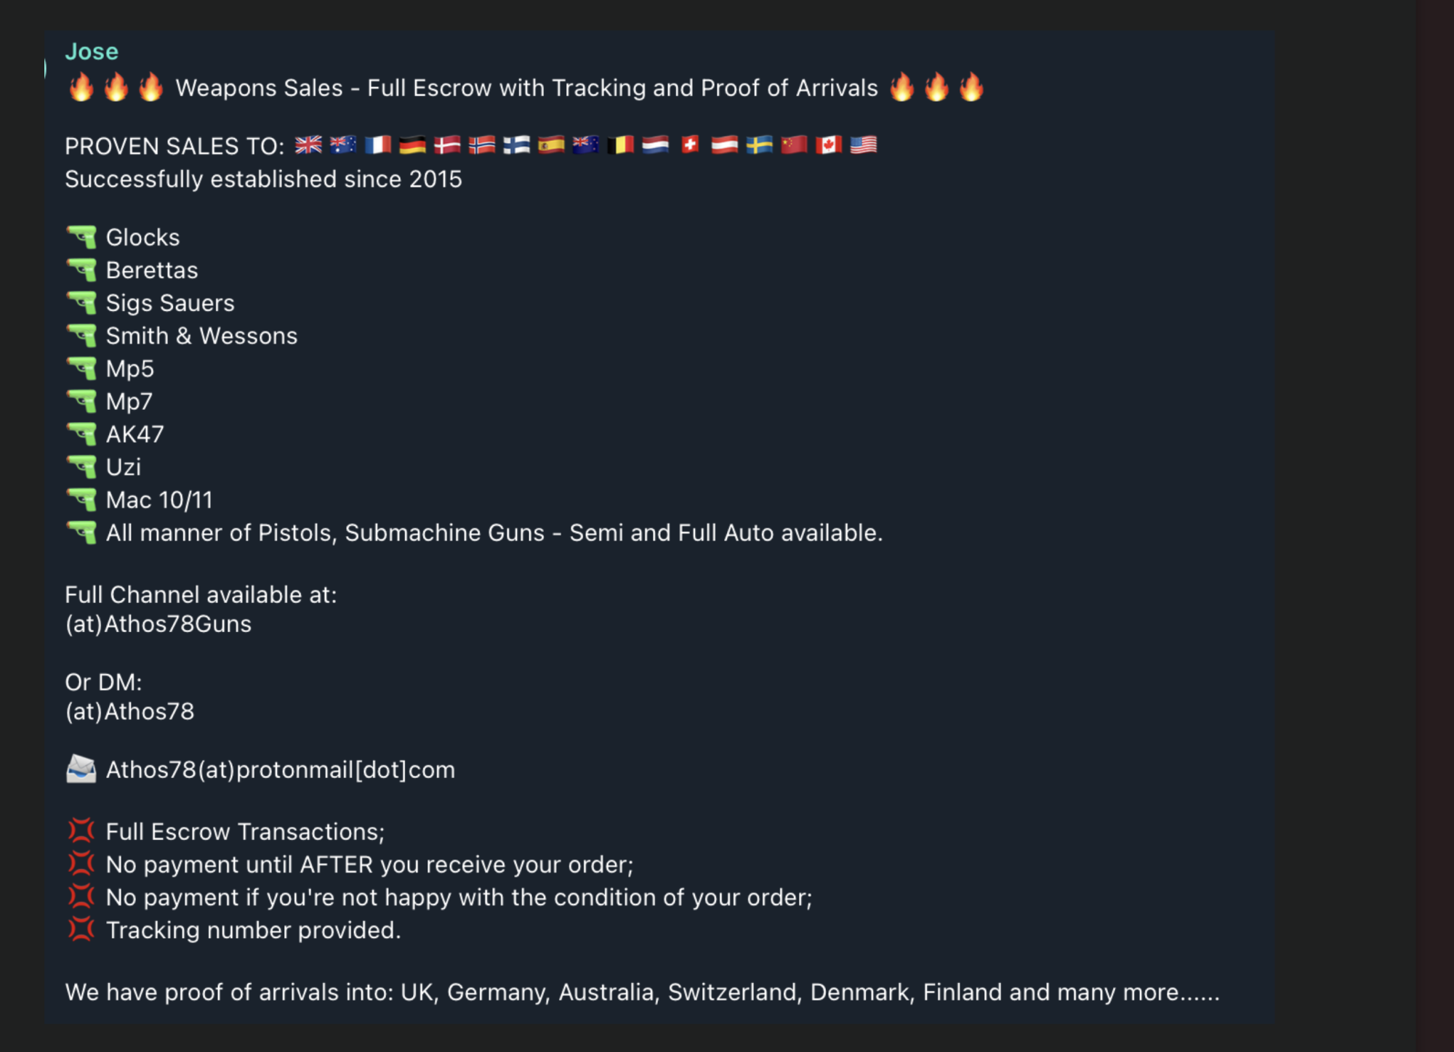Click the envelope emoji before the email
The width and height of the screenshot is (1454, 1052).
click(x=81, y=769)
